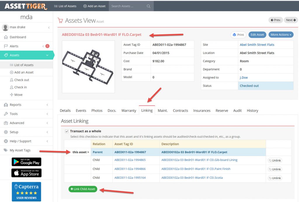Click the asset floor plan thumbnail
This screenshot has width=299, height=202.
[88, 67]
